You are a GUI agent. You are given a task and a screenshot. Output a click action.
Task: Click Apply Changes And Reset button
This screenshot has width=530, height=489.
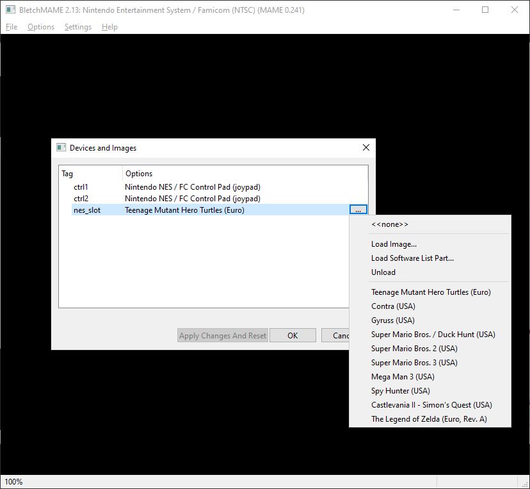(223, 335)
